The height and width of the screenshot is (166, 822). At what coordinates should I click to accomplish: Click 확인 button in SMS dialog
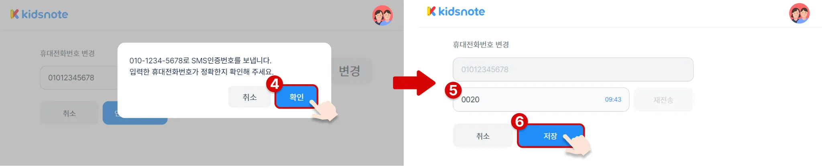coord(296,97)
